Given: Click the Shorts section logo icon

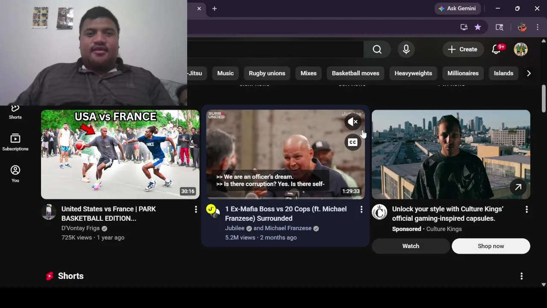Looking at the screenshot, I should point(50,276).
